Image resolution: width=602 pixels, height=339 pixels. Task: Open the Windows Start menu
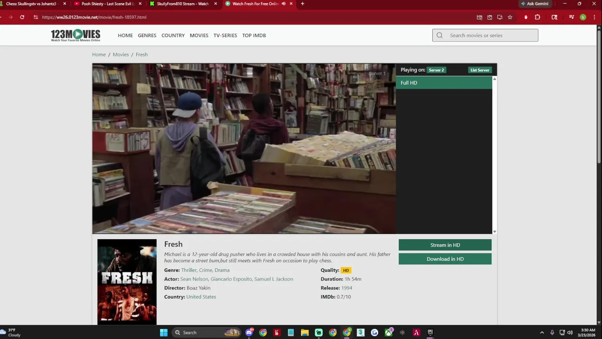tap(164, 332)
